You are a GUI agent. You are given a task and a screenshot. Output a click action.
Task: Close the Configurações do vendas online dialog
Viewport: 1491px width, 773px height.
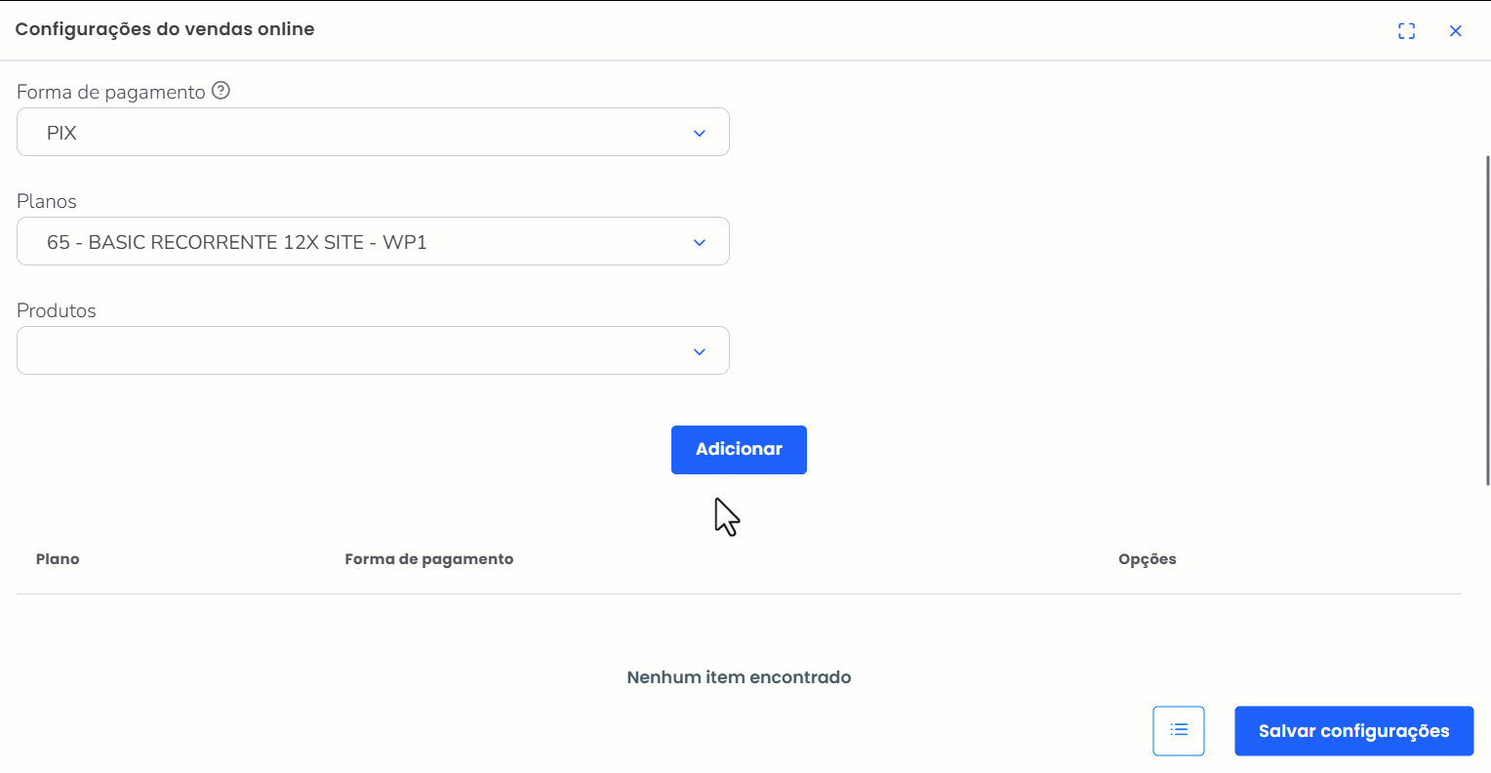(x=1455, y=31)
